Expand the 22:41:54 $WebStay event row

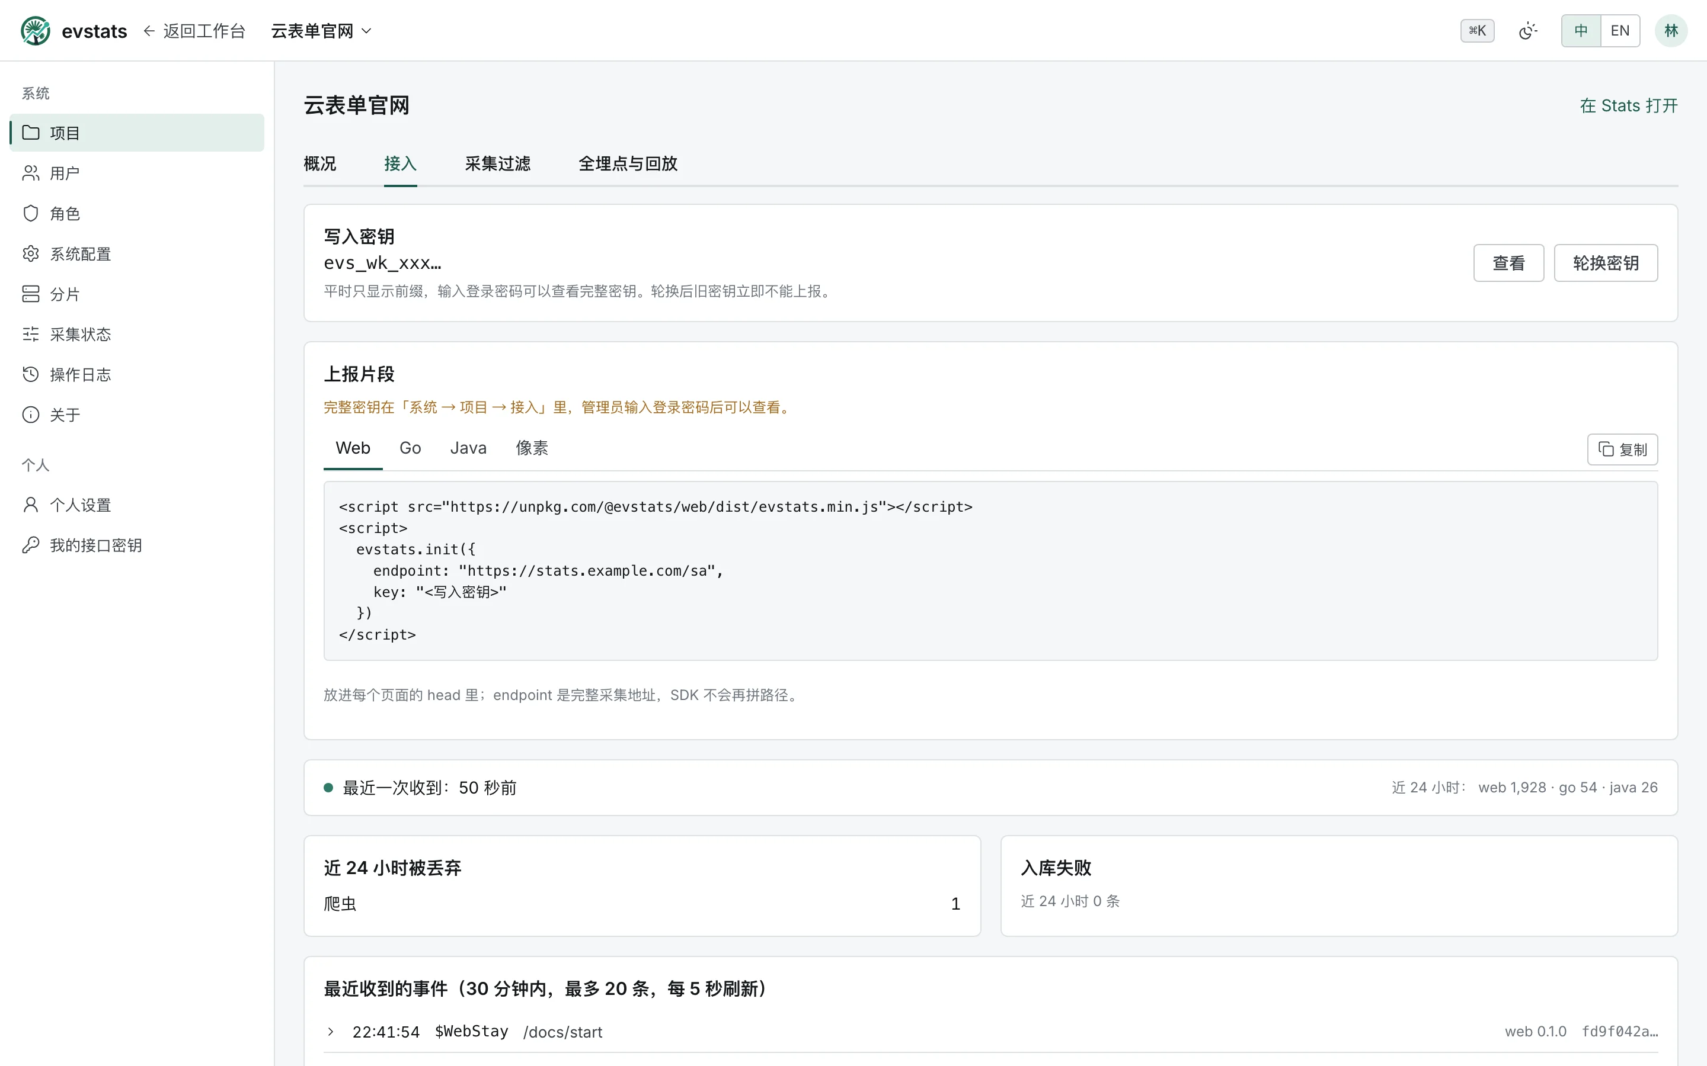click(x=990, y=1032)
